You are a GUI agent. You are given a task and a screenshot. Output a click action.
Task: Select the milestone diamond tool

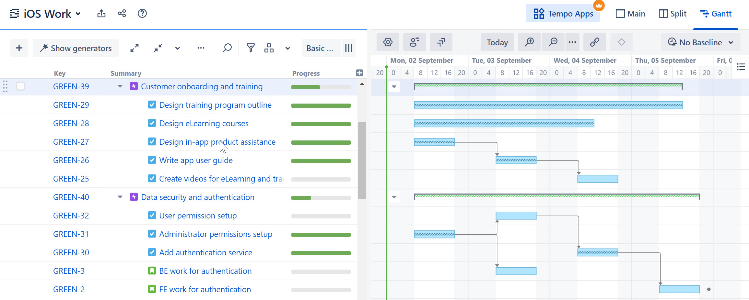coord(621,42)
